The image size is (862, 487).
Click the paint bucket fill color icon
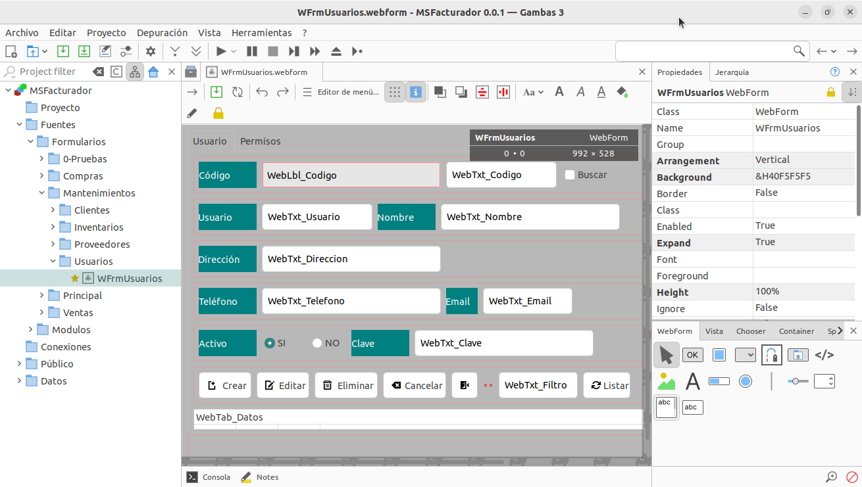[x=622, y=92]
